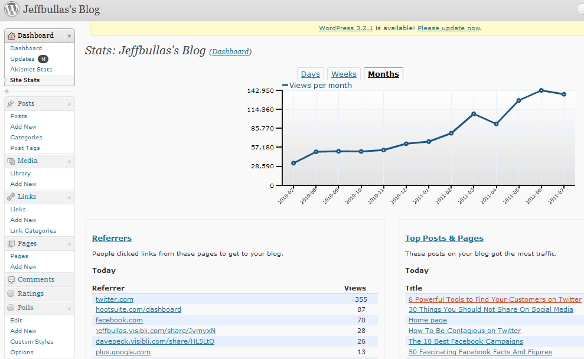Toggle the Links section arrow

coord(69,197)
